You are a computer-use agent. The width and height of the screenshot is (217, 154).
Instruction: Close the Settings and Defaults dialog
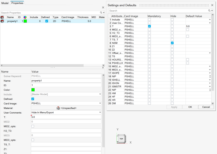click(212, 5)
